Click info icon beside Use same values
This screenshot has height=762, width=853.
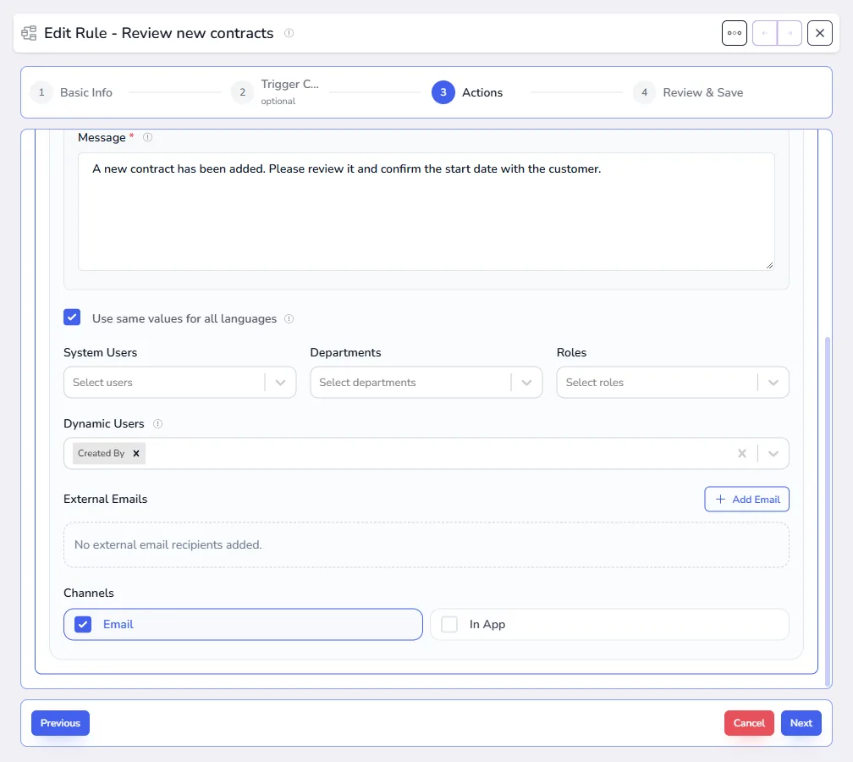[x=289, y=319]
